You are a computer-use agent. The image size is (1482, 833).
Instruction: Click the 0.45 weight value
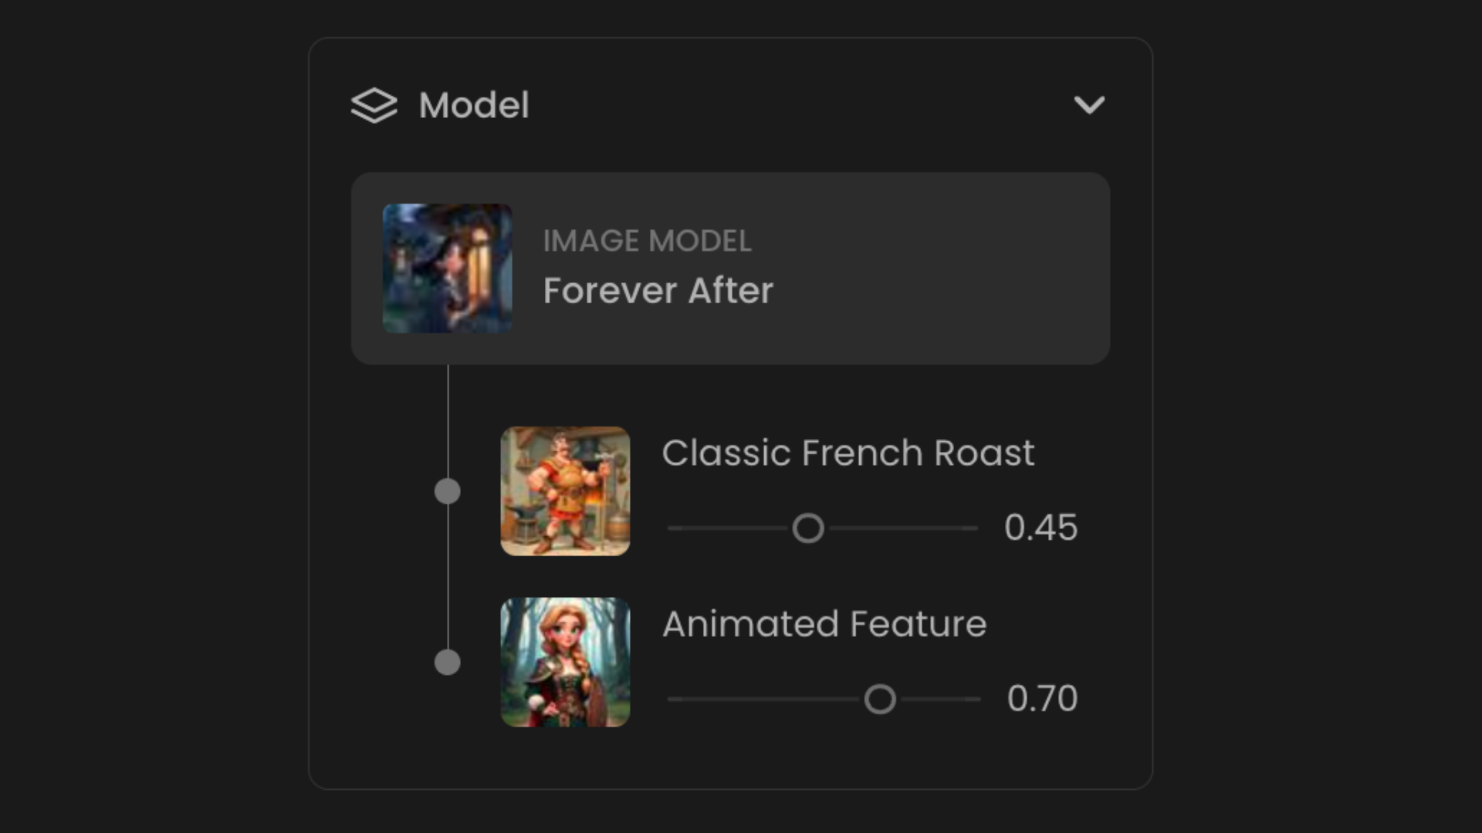1040,528
